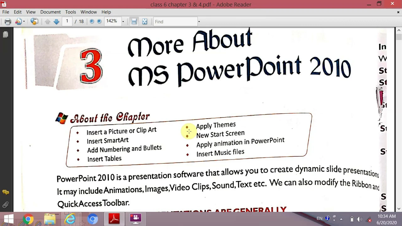Screen dimensions: 402x226
Task: Click the Find search box
Action: (x=175, y=22)
